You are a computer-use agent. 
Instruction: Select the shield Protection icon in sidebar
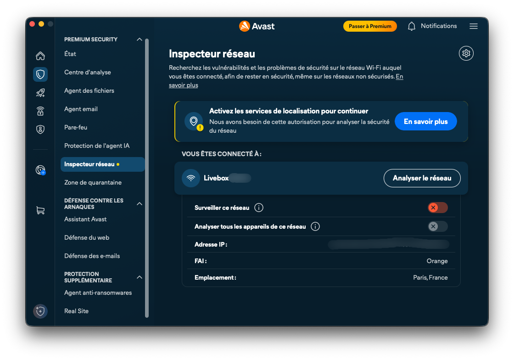pyautogui.click(x=40, y=74)
